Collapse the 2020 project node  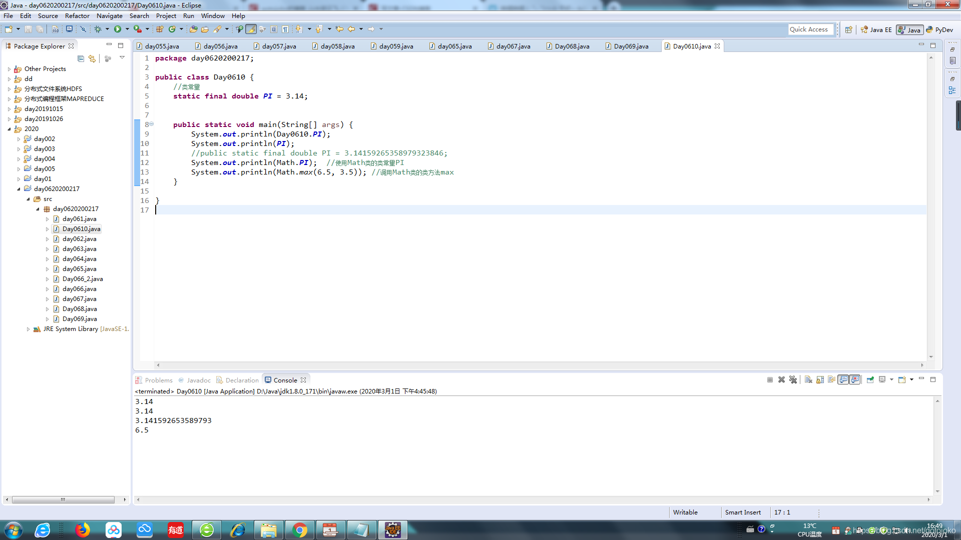(9, 129)
